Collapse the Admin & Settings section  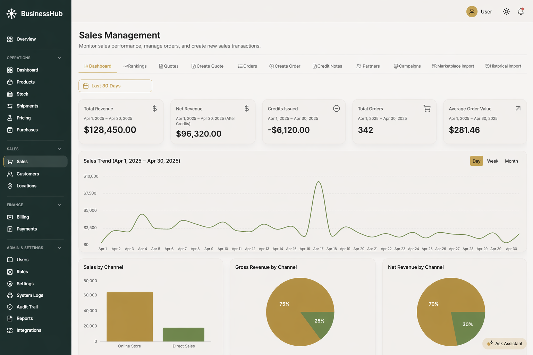coord(59,248)
